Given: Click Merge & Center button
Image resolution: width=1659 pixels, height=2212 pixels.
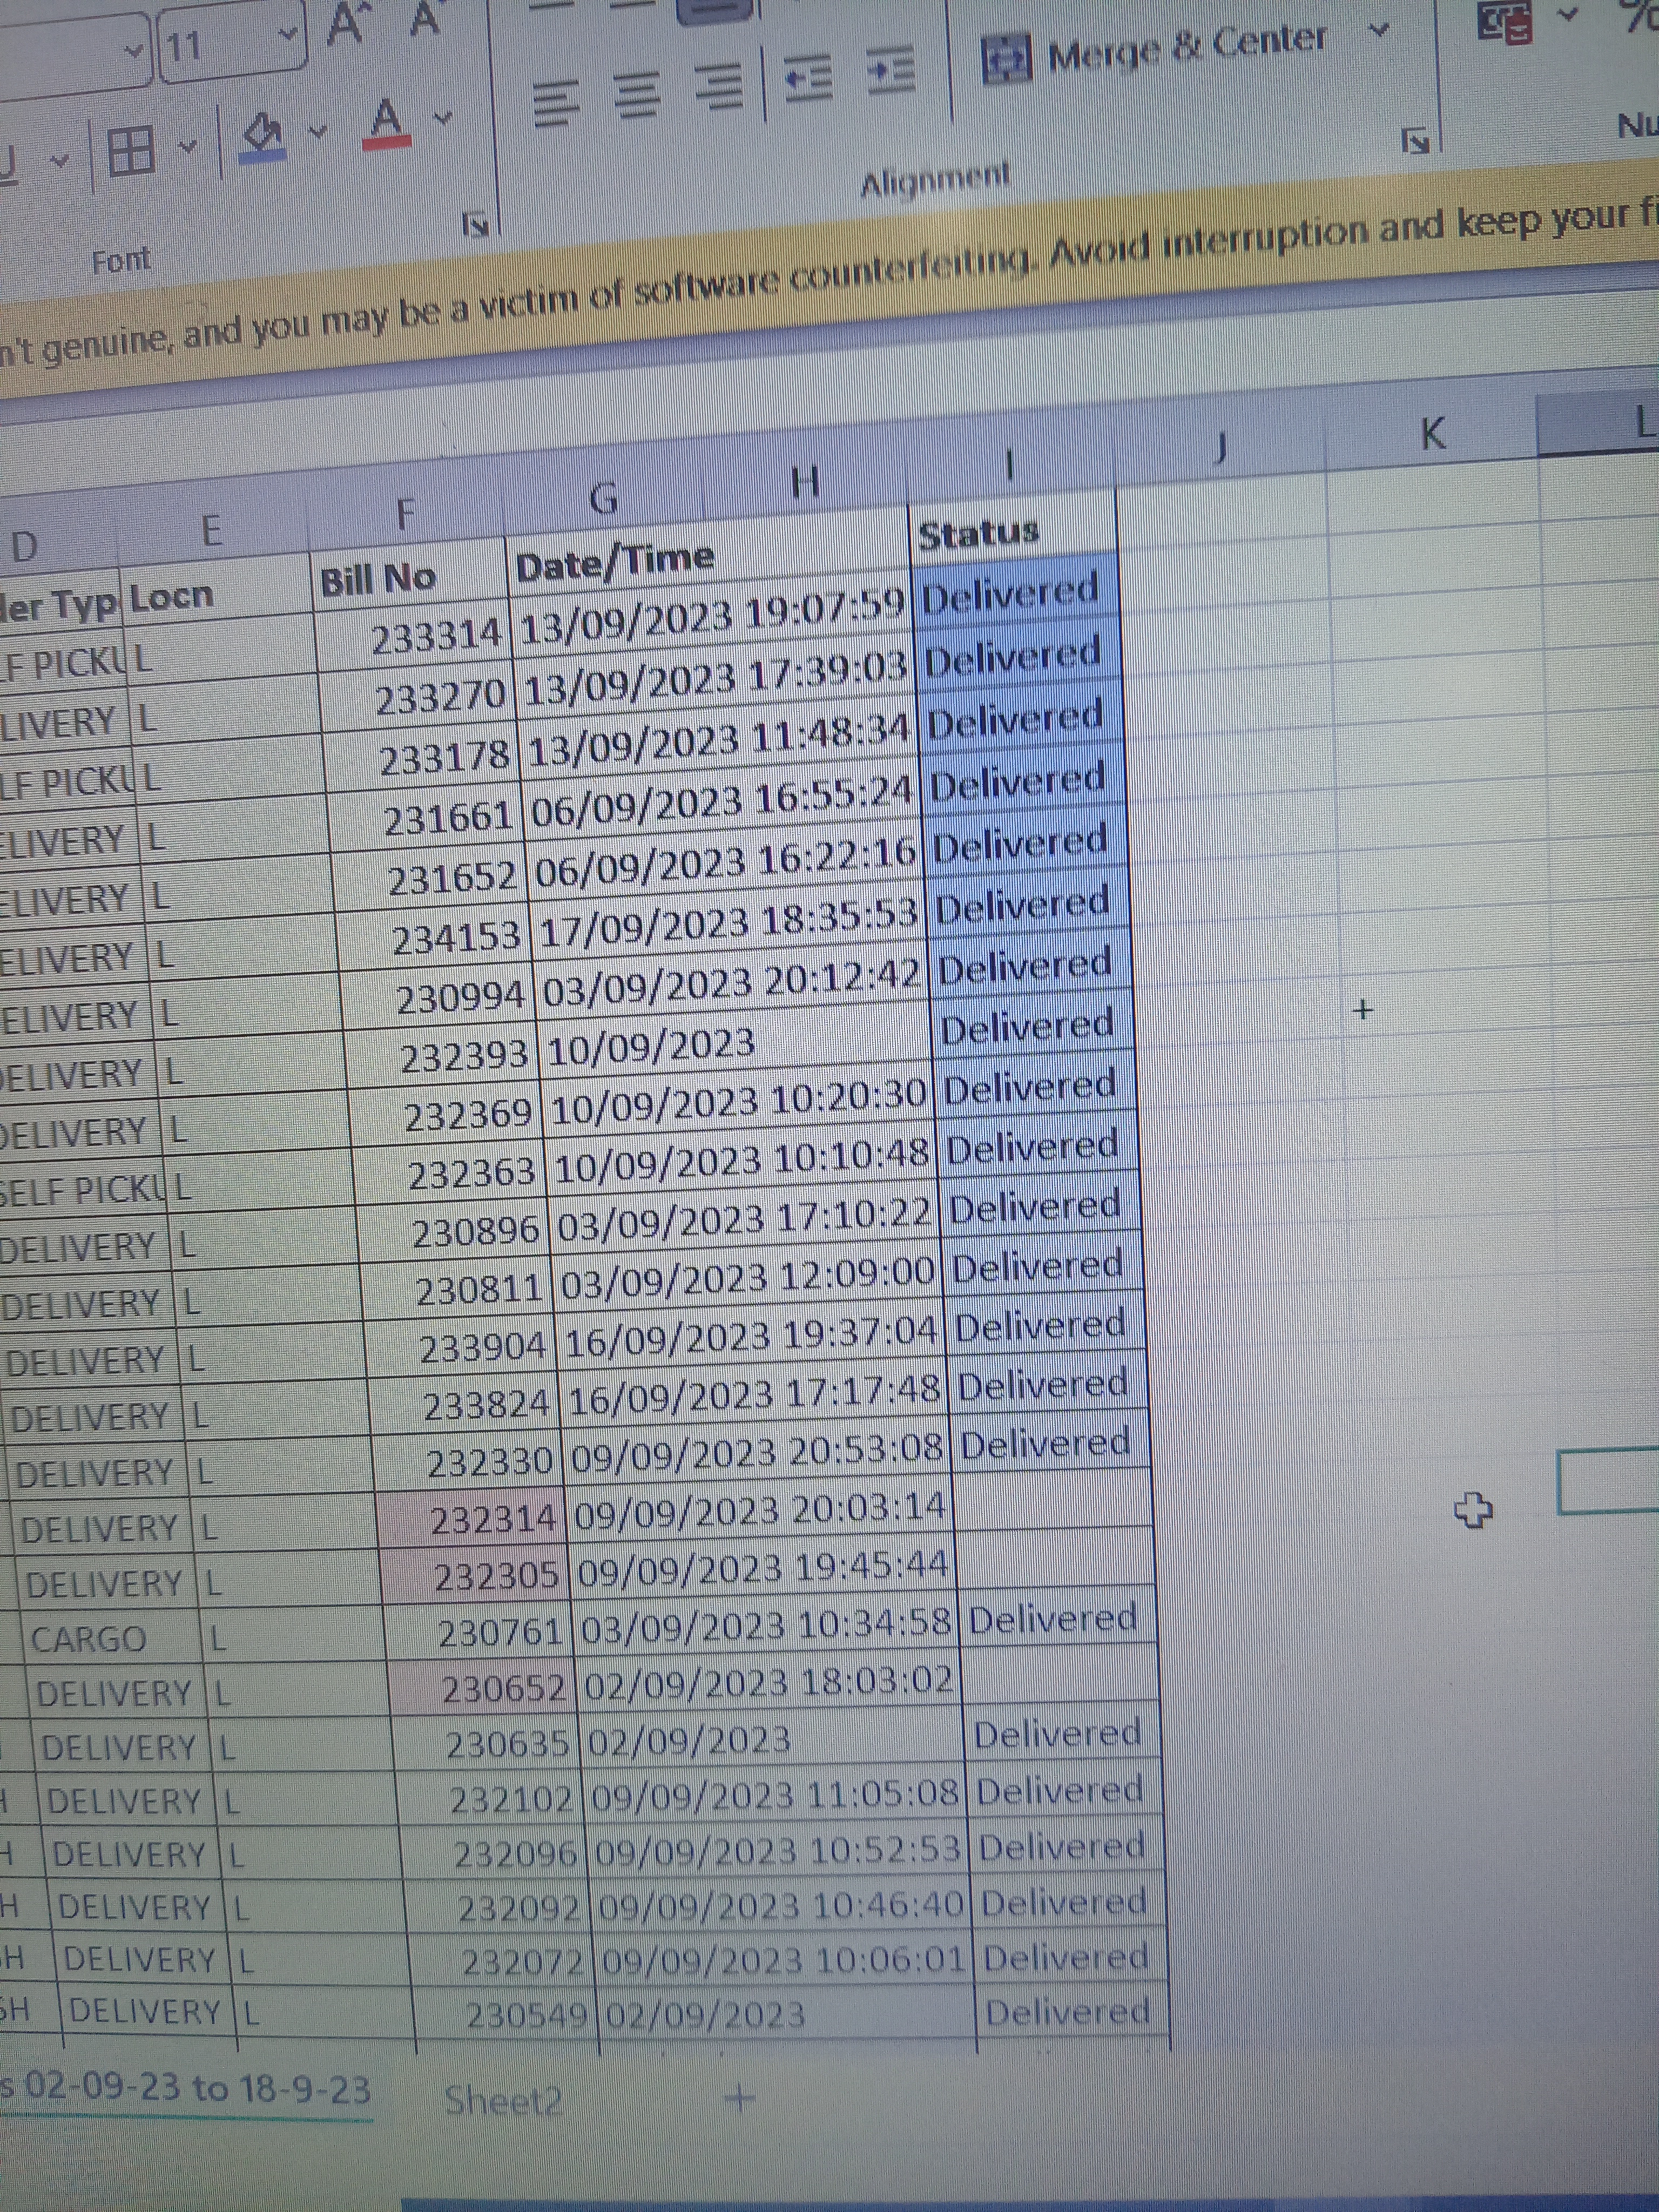Looking at the screenshot, I should pyautogui.click(x=1155, y=50).
